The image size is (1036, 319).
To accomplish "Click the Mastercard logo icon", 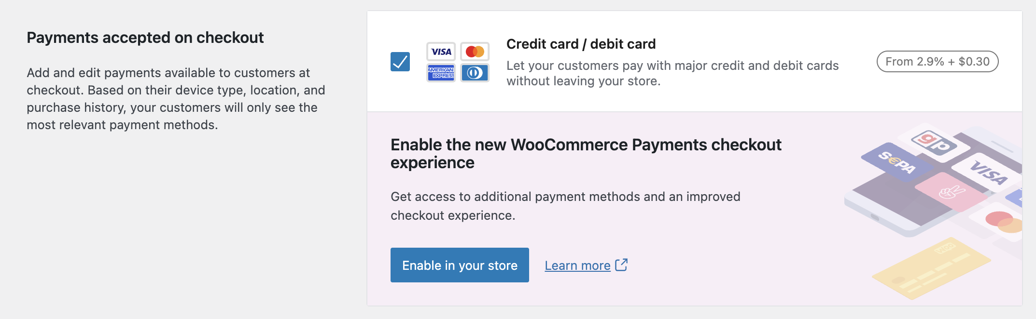I will (475, 52).
